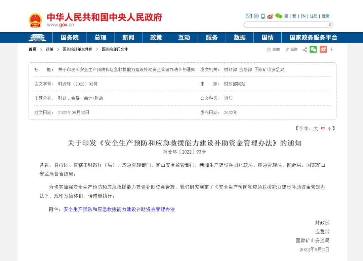Switch language to traditional Chinese (繁)
363x261 pixels.
(x=294, y=16)
